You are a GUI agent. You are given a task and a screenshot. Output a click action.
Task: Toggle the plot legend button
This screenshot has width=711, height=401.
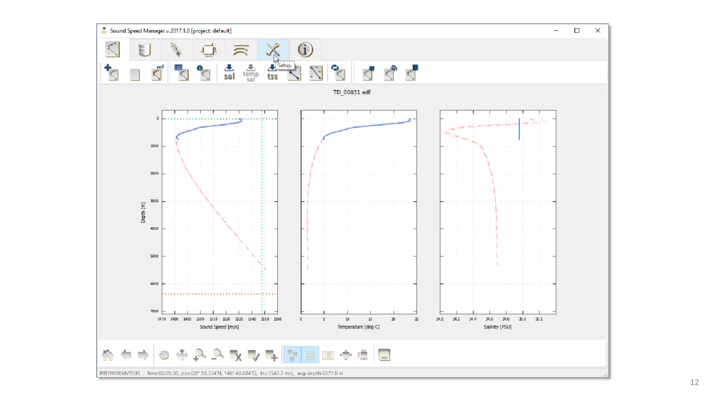pyautogui.click(x=328, y=355)
